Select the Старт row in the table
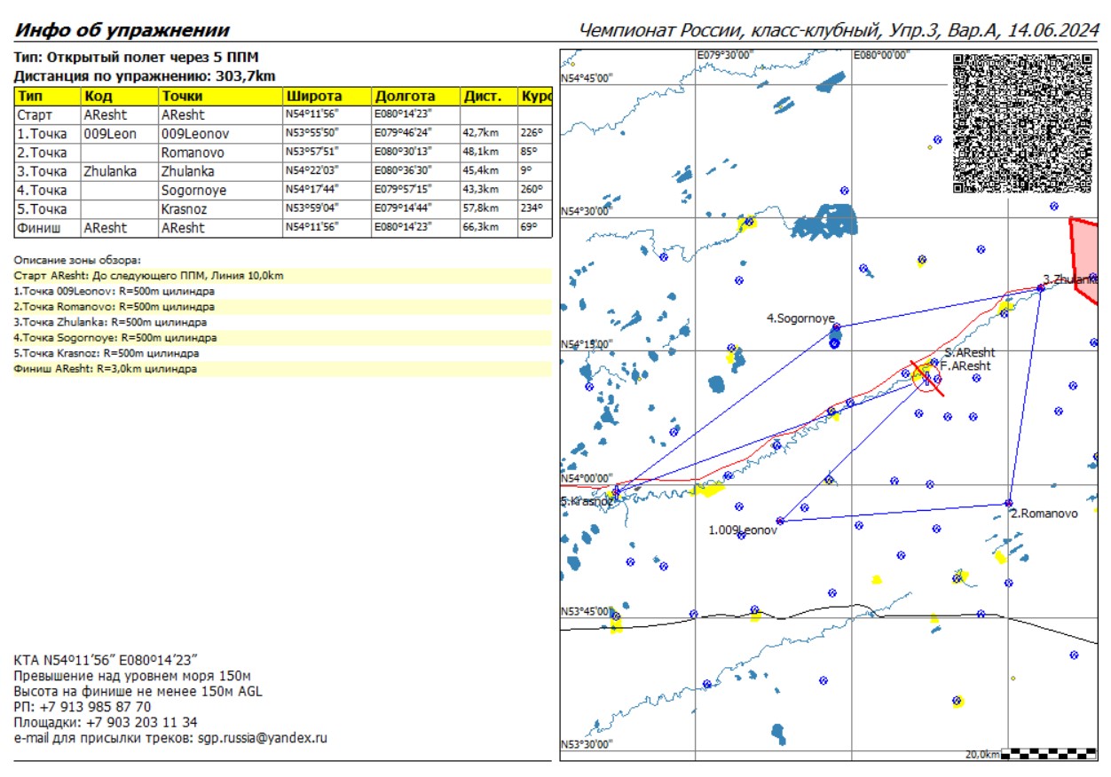This screenshot has width=1111, height=777. coord(35,115)
